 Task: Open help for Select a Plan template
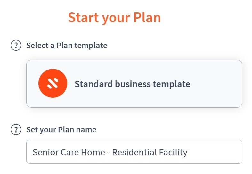click(16, 45)
